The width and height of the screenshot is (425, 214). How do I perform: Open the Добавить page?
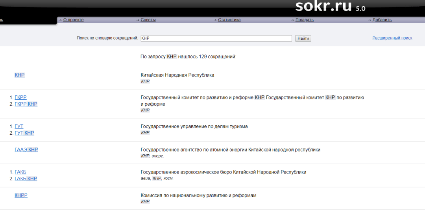[x=382, y=20]
